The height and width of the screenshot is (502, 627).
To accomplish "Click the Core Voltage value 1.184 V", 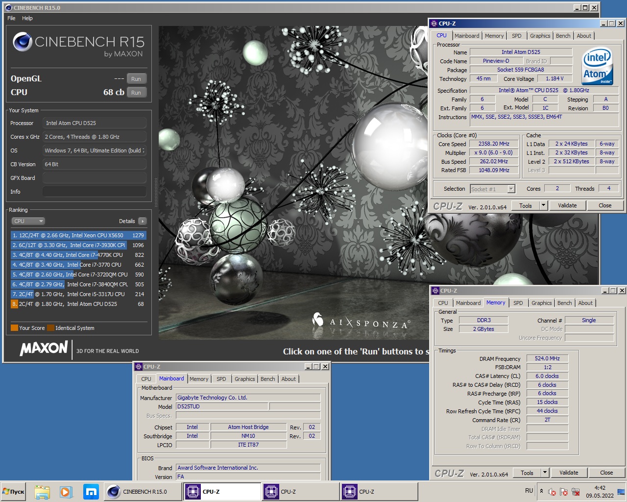I will point(555,78).
